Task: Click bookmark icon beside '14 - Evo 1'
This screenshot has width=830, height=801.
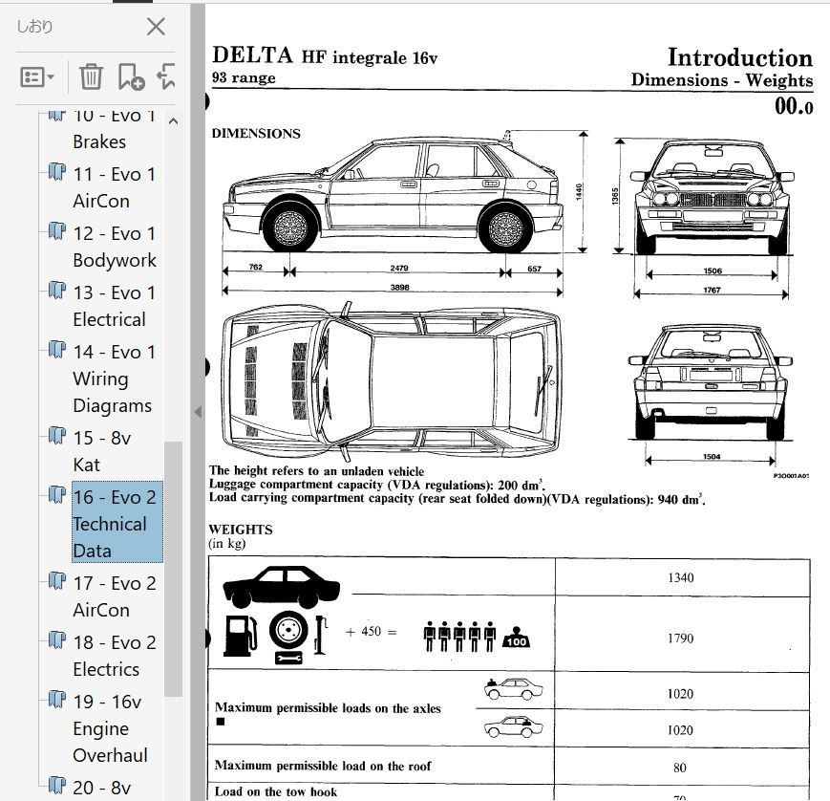Action: (x=57, y=350)
